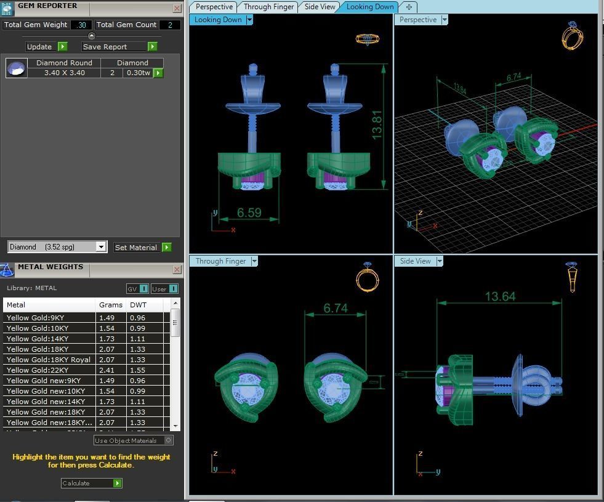
Task: Select the Yellow Gold new:10KY row
Action: 86,391
